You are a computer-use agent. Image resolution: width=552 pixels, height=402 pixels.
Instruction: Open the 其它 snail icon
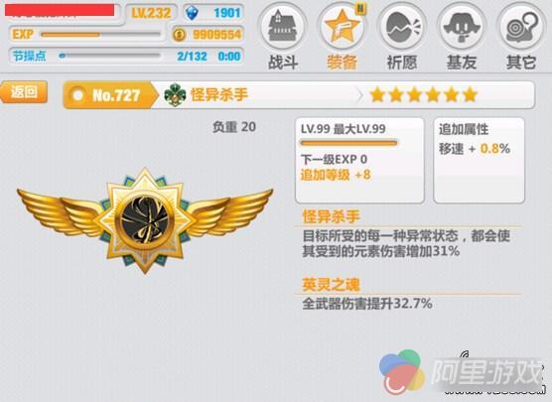[x=521, y=27]
